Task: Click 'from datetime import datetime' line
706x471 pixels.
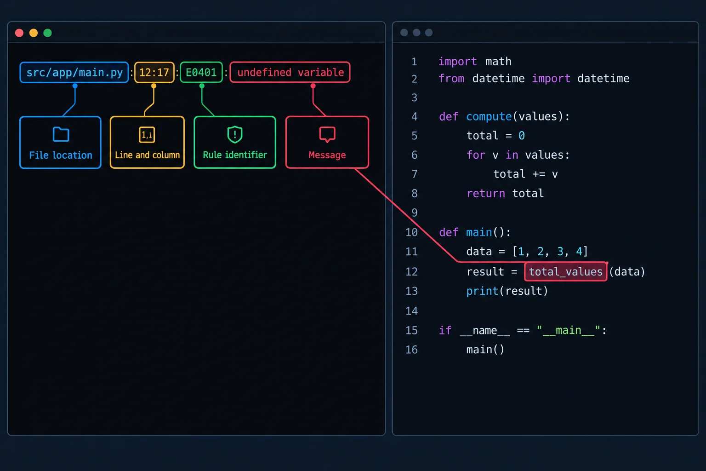Action: (534, 78)
